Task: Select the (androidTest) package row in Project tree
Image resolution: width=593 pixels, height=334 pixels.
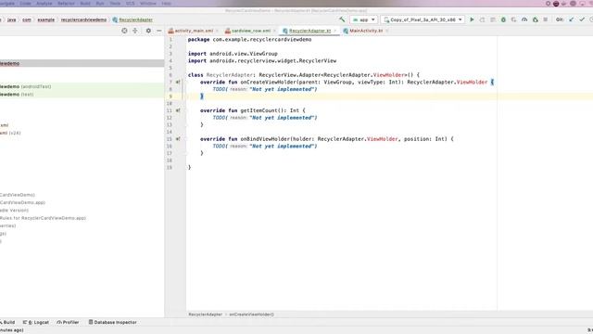Action: (82, 86)
